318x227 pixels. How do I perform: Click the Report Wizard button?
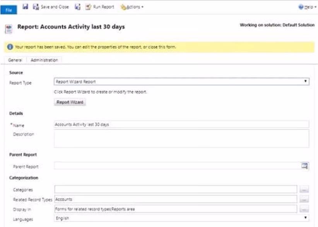tap(70, 102)
